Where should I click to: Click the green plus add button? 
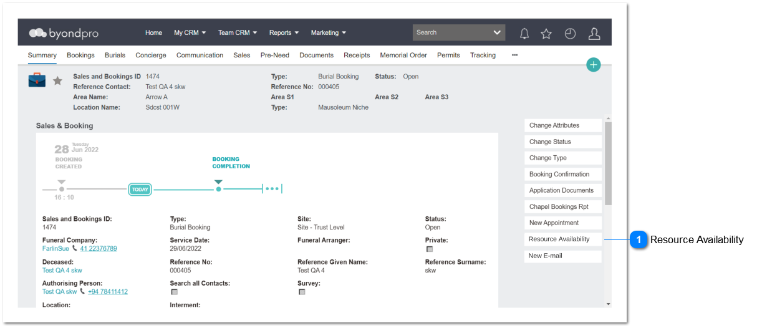click(x=594, y=64)
